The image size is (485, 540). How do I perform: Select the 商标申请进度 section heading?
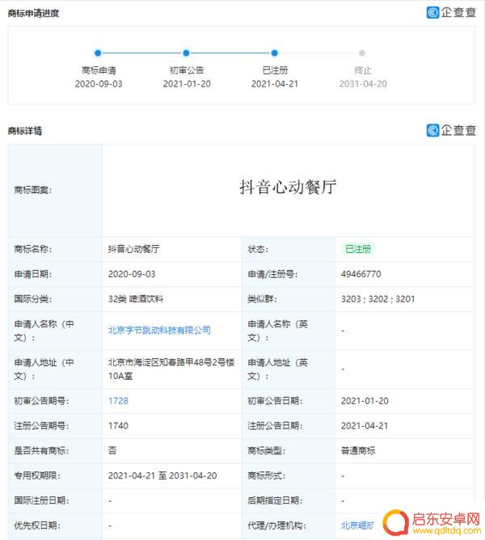pos(33,14)
